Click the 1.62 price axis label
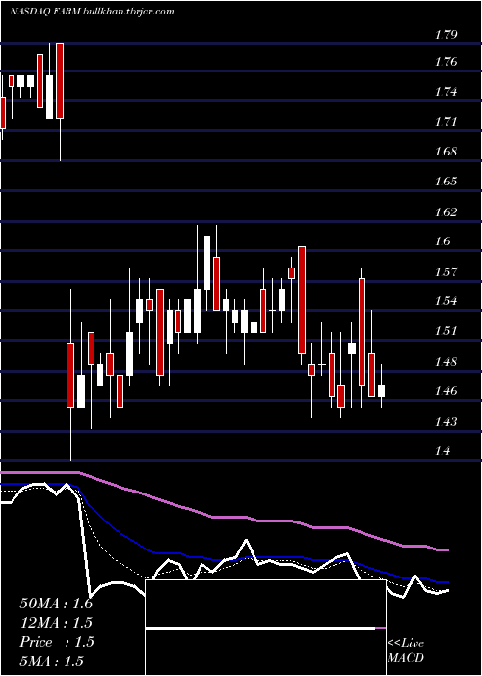 448,211
